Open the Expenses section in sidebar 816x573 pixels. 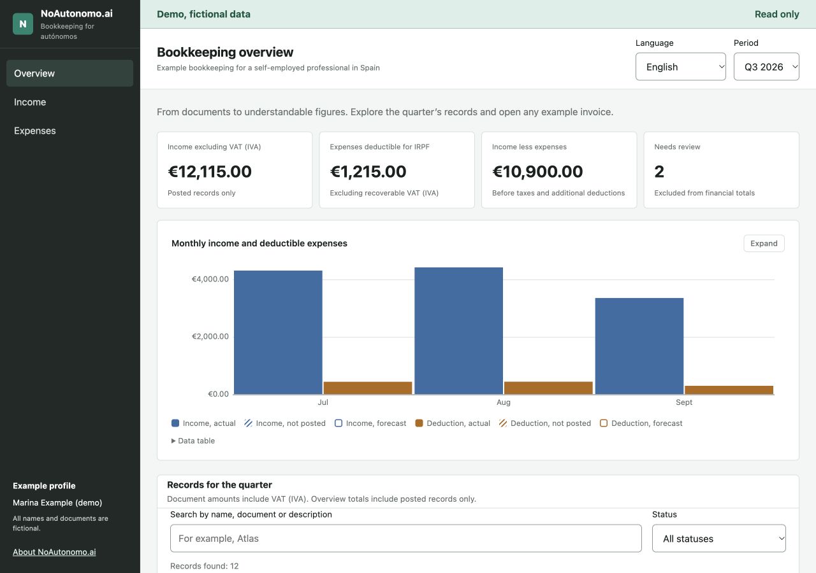pos(69,131)
